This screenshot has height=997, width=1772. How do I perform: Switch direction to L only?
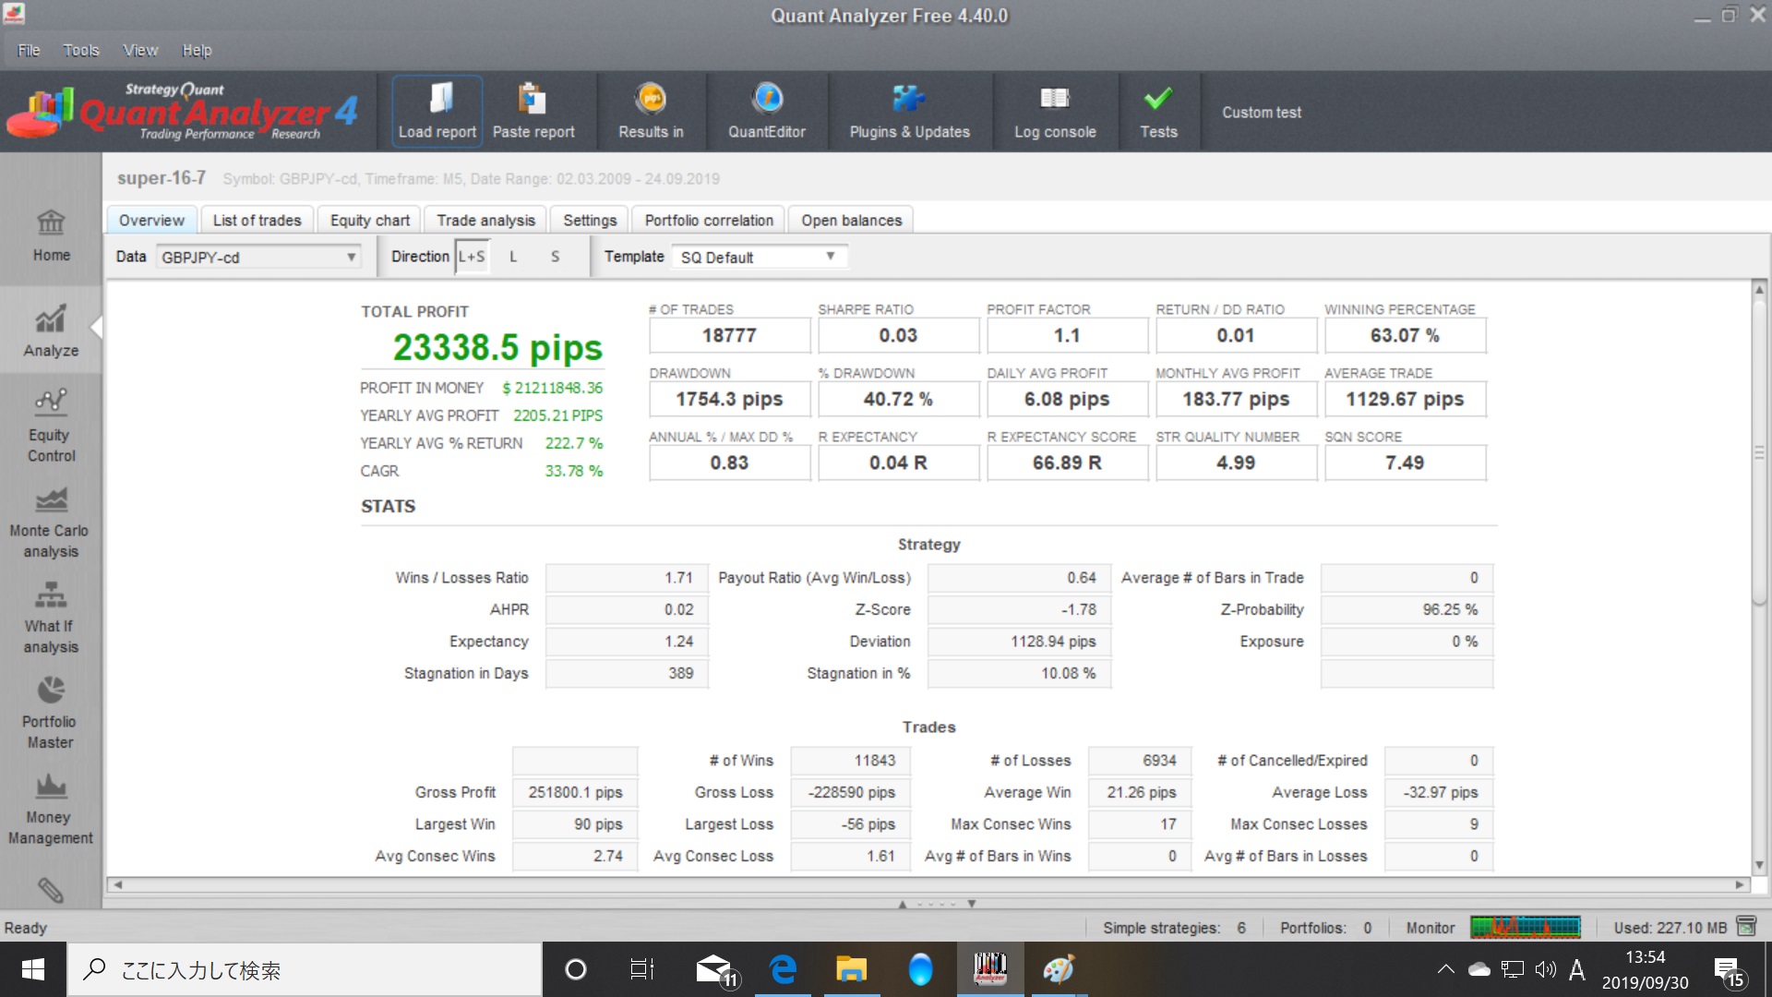tap(513, 257)
